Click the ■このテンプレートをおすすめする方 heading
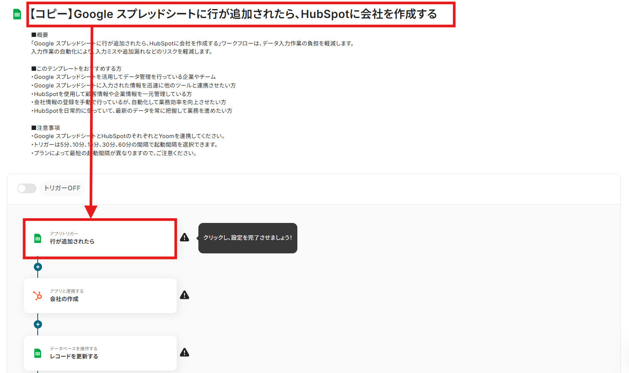 click(x=76, y=69)
